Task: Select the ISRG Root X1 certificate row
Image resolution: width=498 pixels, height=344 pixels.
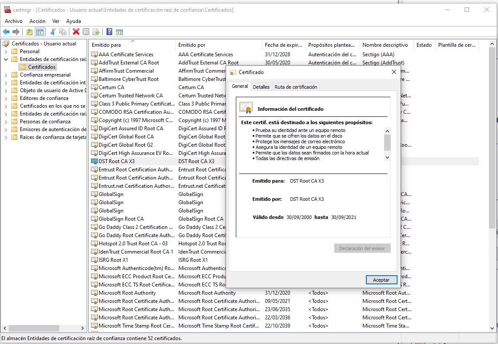Action: 113,260
